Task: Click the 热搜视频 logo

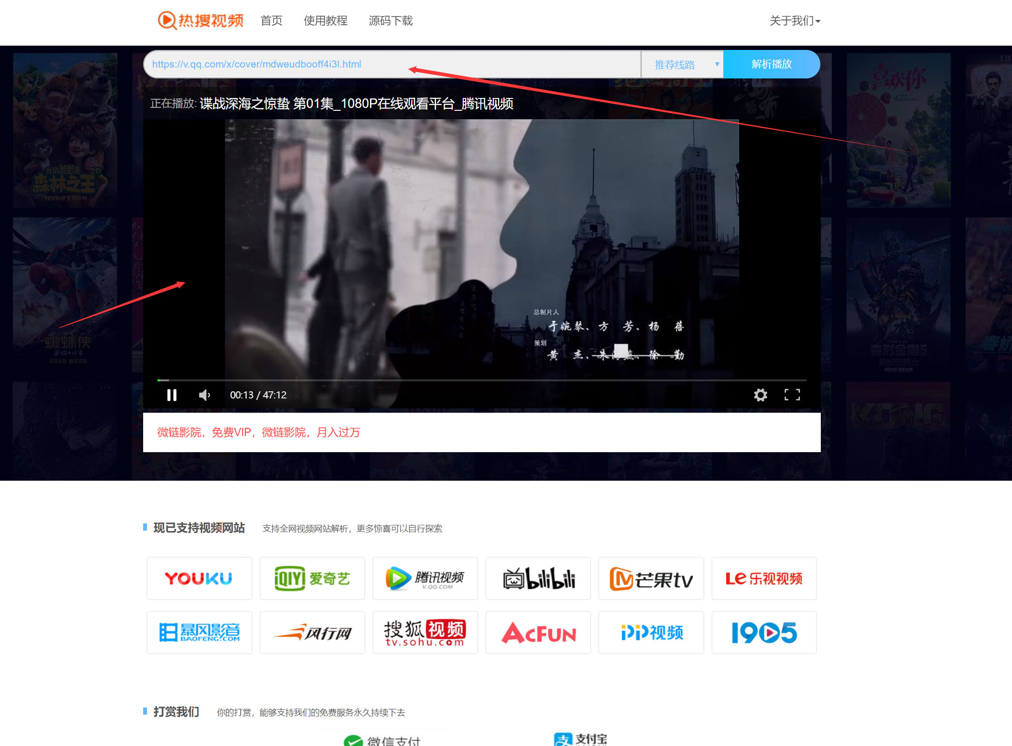Action: click(201, 20)
